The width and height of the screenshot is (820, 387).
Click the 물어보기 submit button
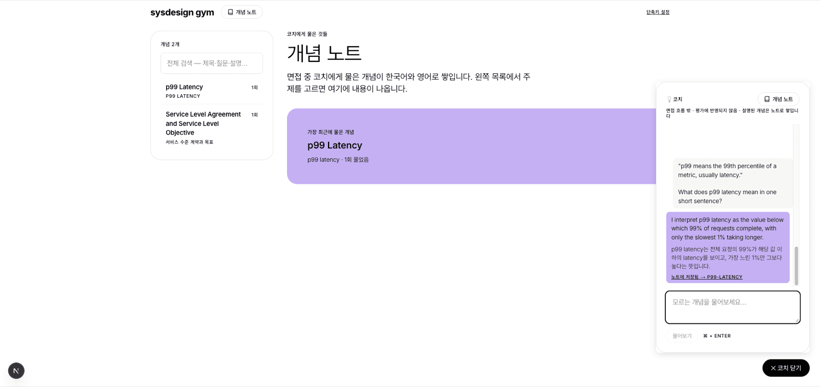point(682,336)
